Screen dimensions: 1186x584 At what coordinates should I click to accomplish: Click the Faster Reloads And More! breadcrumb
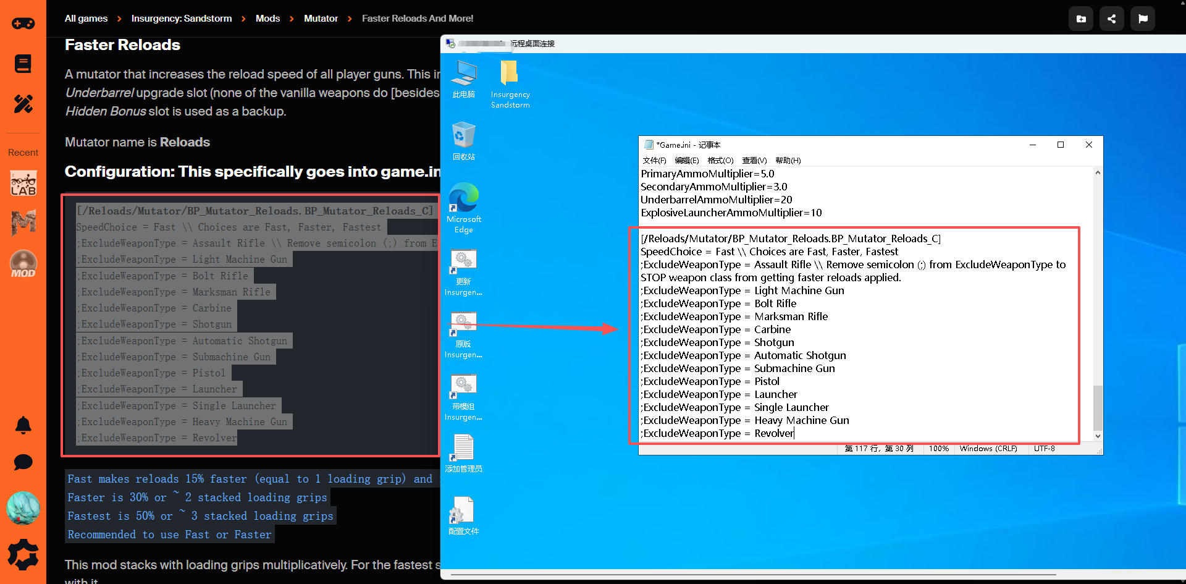(x=418, y=19)
